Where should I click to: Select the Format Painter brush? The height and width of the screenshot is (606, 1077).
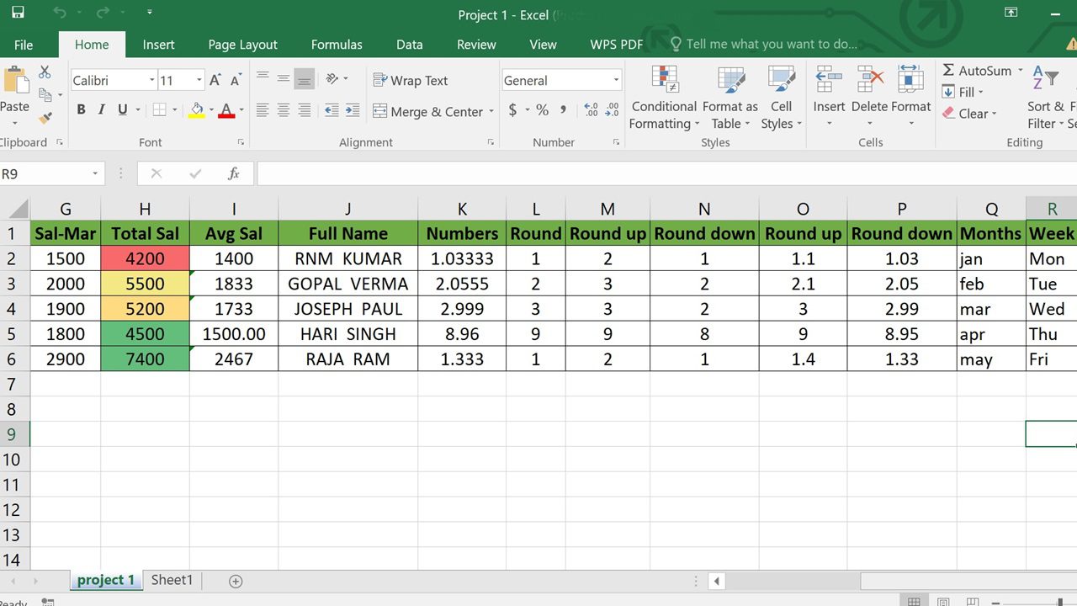pyautogui.click(x=45, y=118)
